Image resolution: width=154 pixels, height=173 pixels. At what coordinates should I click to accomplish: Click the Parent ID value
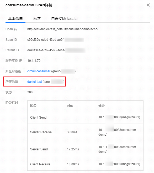click(56, 50)
